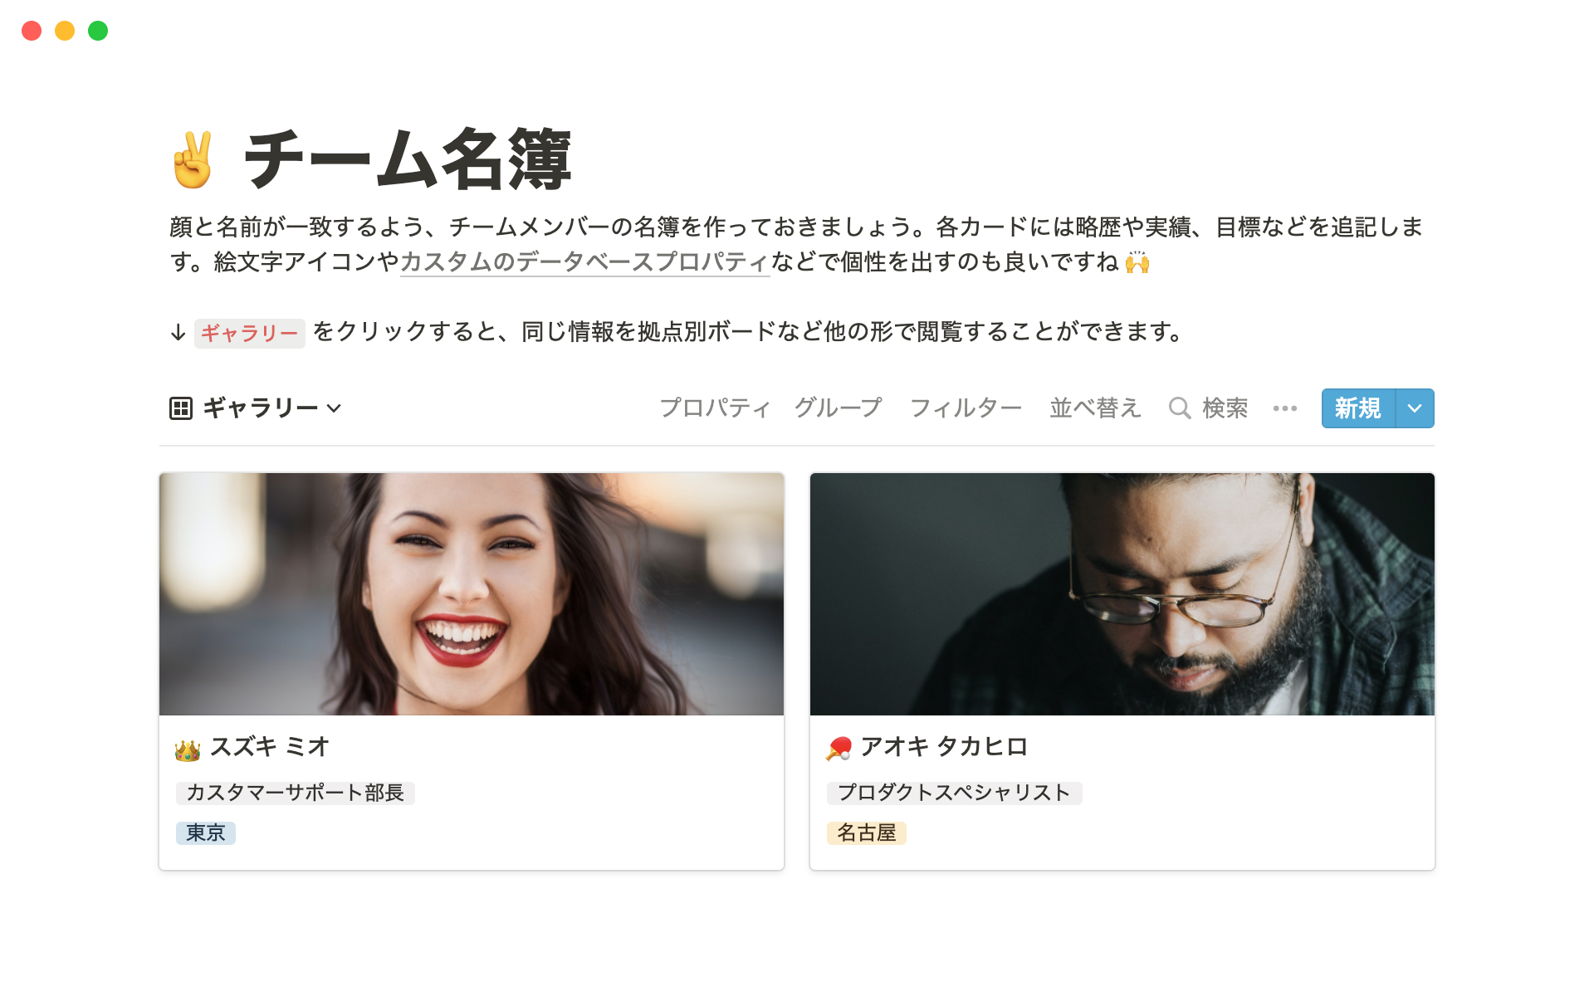The height and width of the screenshot is (996, 1594).
Task: Open the フィルター options
Action: pos(966,408)
